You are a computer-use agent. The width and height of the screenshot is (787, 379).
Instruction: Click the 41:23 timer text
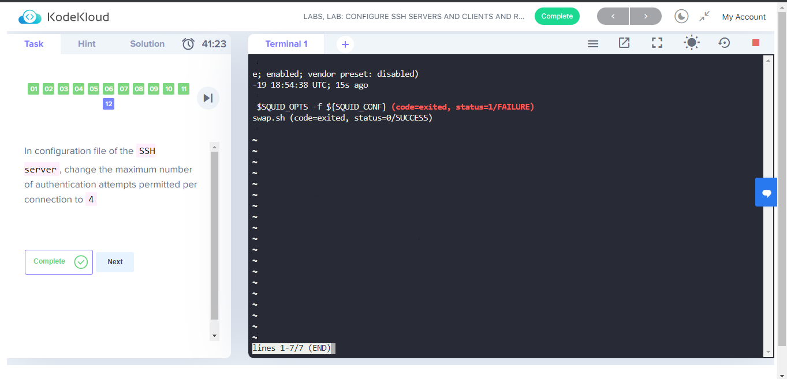point(214,44)
